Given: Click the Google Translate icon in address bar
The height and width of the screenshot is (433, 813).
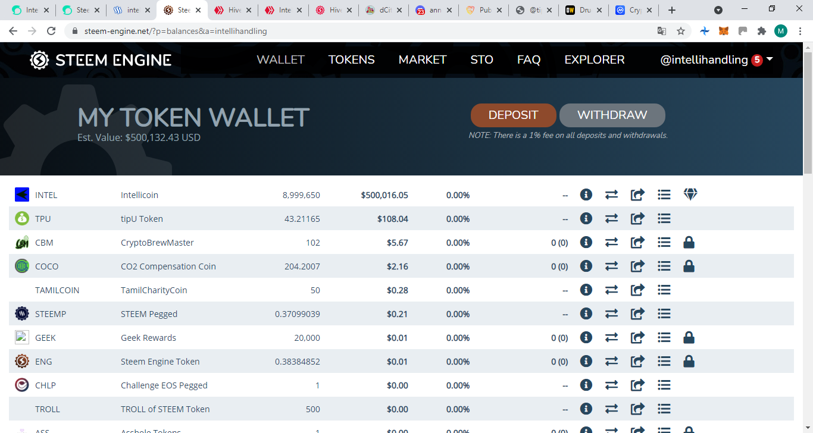Looking at the screenshot, I should tap(661, 31).
